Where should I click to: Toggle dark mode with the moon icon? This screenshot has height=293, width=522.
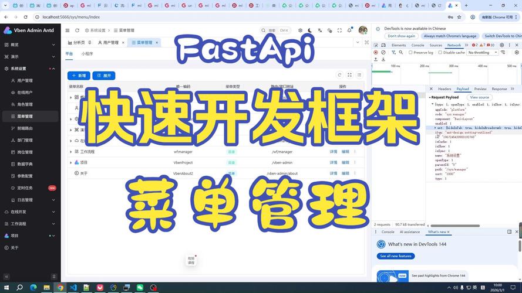point(310,30)
